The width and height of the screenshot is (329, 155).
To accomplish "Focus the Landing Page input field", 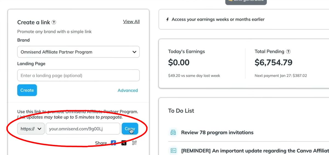I will (78, 75).
